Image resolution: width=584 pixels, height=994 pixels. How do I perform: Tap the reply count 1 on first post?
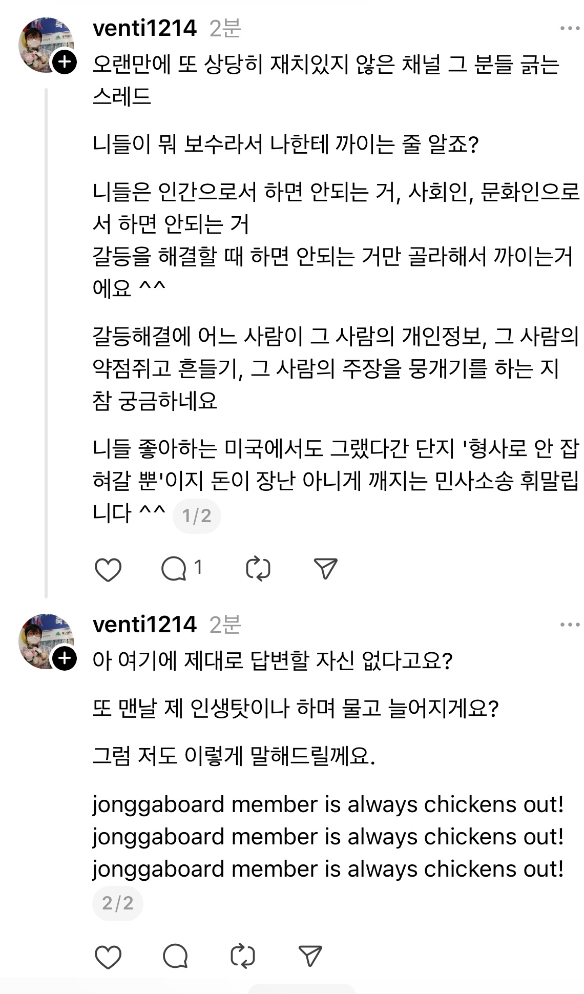tap(198, 568)
